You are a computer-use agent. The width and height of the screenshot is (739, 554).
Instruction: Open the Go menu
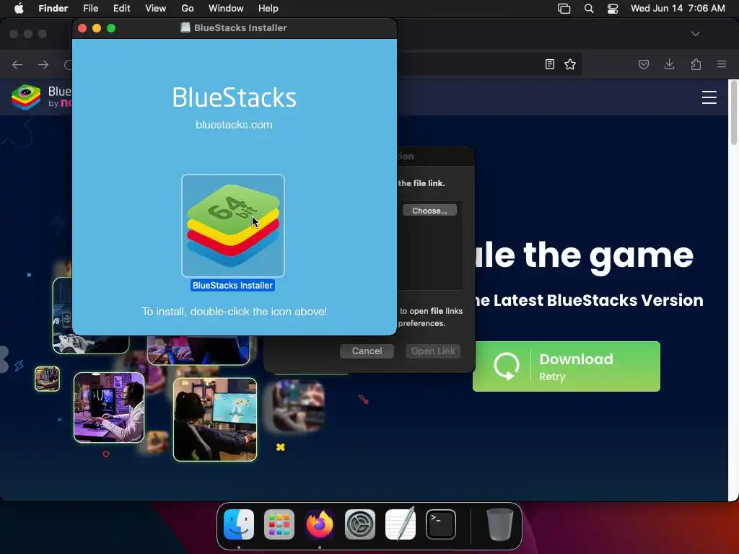pyautogui.click(x=188, y=9)
